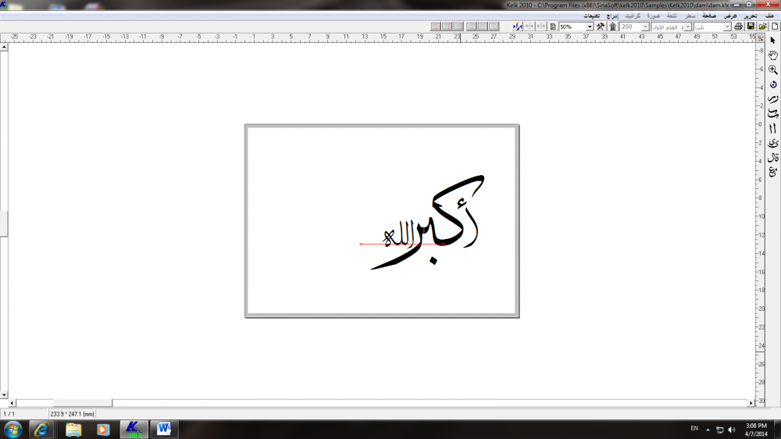781x439 pixels.
Task: Expand the pen size 200 dropdown
Action: click(x=644, y=27)
